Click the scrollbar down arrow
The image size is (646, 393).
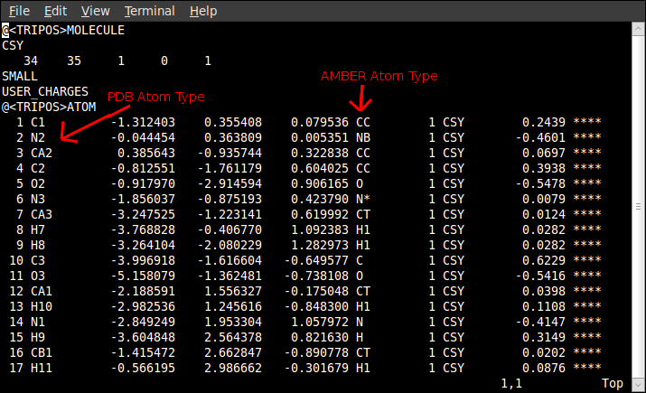click(x=638, y=385)
